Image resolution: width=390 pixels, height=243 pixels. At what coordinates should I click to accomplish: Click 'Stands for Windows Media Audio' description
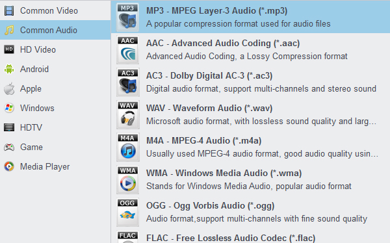point(249,186)
